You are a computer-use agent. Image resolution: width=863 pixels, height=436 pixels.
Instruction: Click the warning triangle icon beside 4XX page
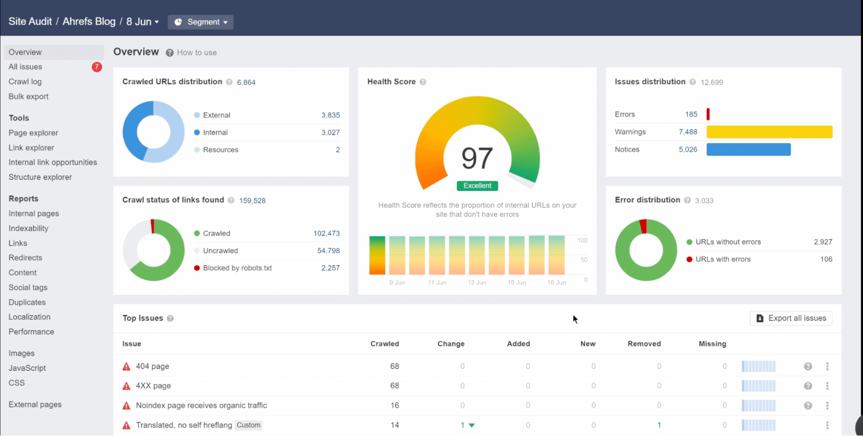pos(126,386)
